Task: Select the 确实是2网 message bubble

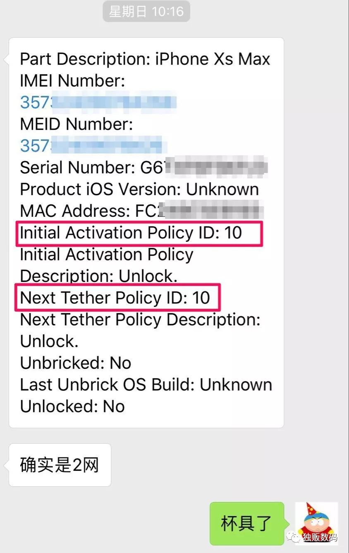Action: tap(60, 465)
